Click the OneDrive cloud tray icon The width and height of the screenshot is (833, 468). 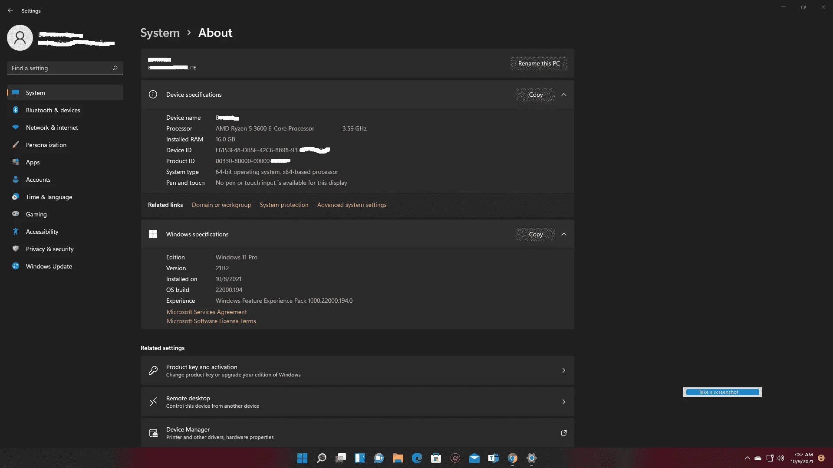tap(758, 458)
